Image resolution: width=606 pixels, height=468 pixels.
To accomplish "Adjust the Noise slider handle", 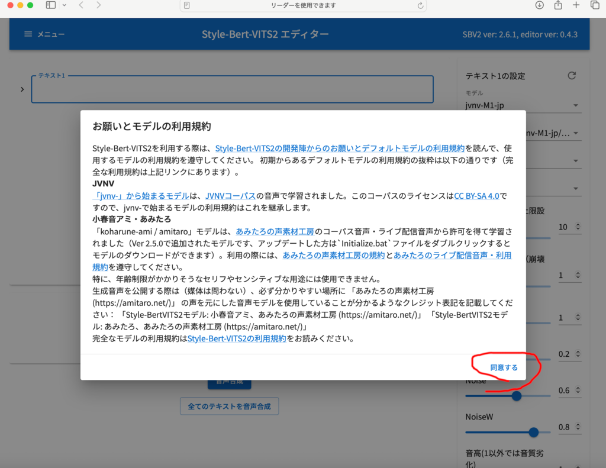I will pos(516,396).
